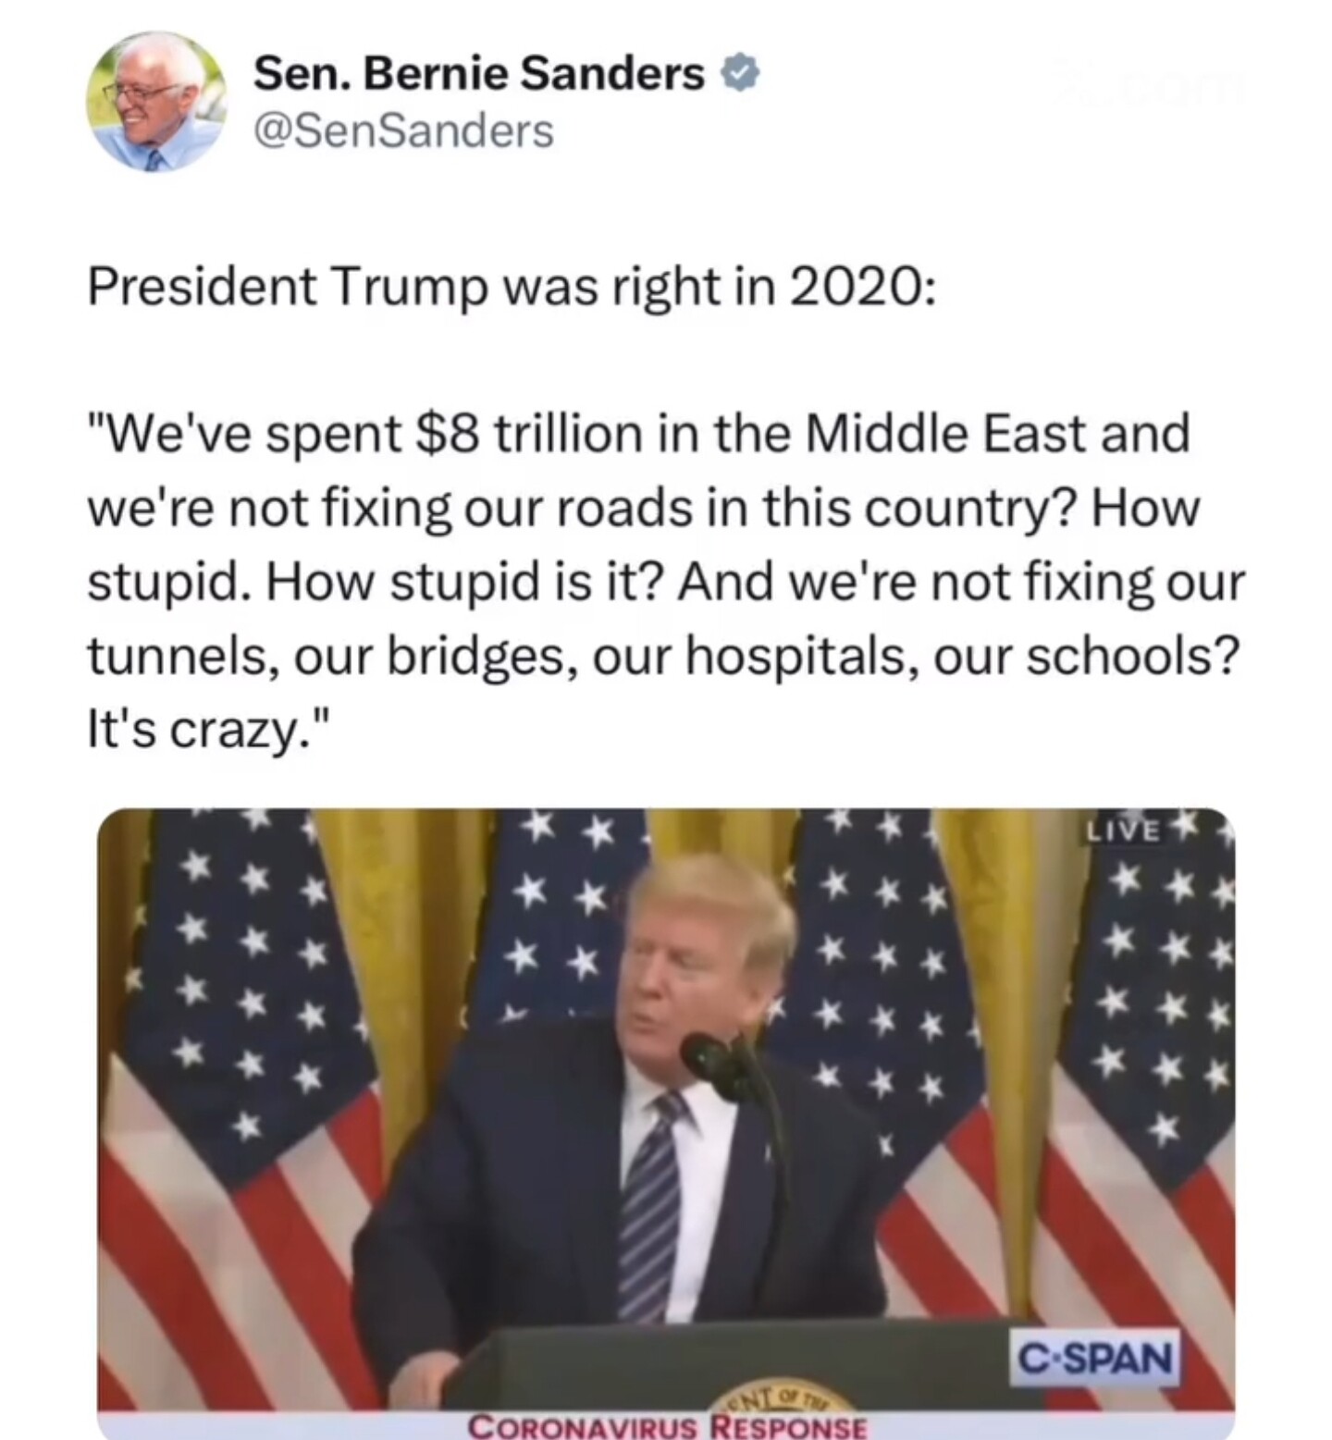Screen dimensions: 1332x1440
Task: Open the Sen. Bernie Sanders display name
Action: (x=478, y=73)
